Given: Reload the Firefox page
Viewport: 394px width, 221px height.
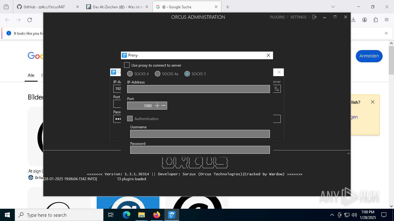Looking at the screenshot, I should point(30,20).
